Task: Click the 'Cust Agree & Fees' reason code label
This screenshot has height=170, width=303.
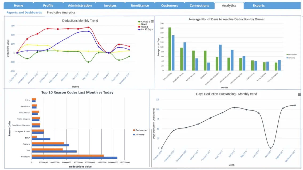Action: 22,132
